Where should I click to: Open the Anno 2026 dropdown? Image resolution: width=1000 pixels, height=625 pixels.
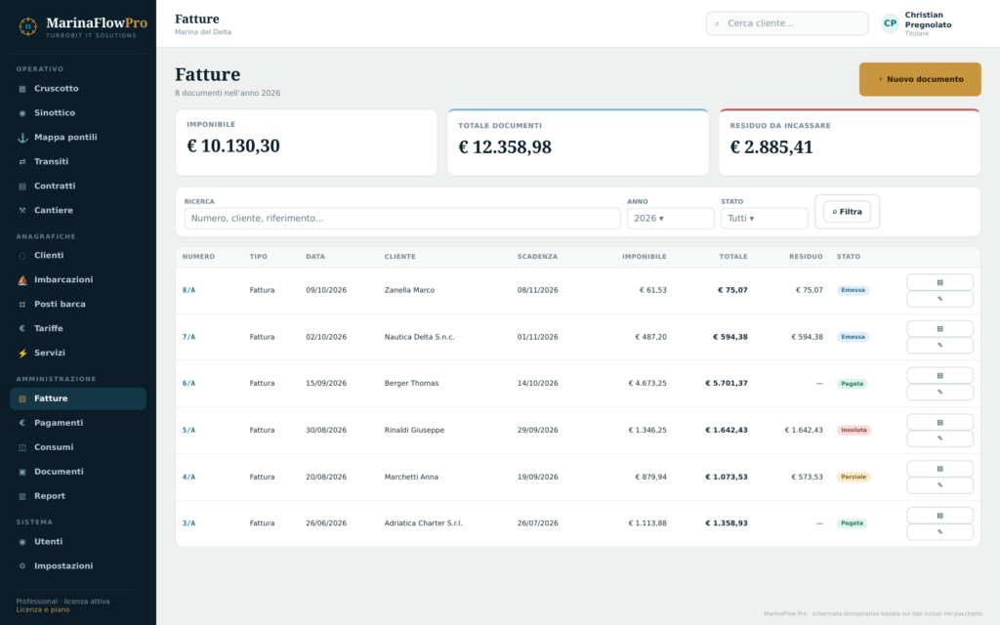(670, 218)
